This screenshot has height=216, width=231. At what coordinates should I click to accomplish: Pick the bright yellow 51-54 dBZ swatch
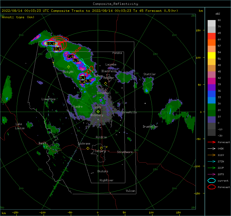211,55
